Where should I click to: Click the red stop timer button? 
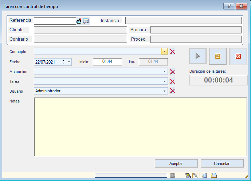pyautogui.click(x=238, y=56)
